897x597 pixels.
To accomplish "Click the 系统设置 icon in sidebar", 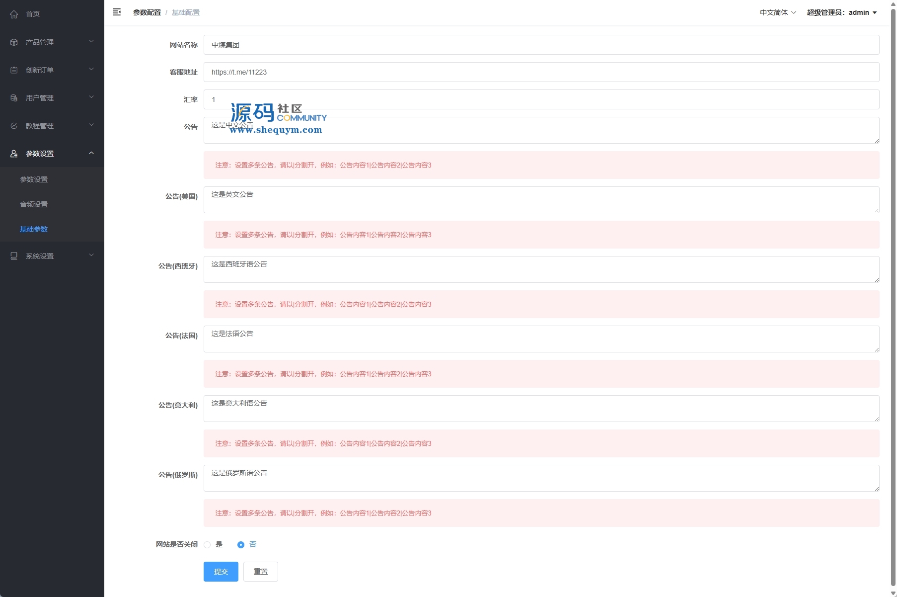I will (14, 256).
